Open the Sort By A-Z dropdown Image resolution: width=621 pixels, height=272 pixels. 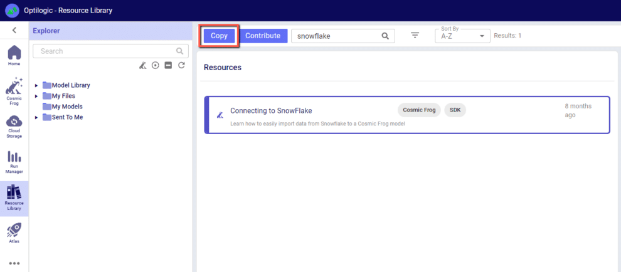point(462,36)
